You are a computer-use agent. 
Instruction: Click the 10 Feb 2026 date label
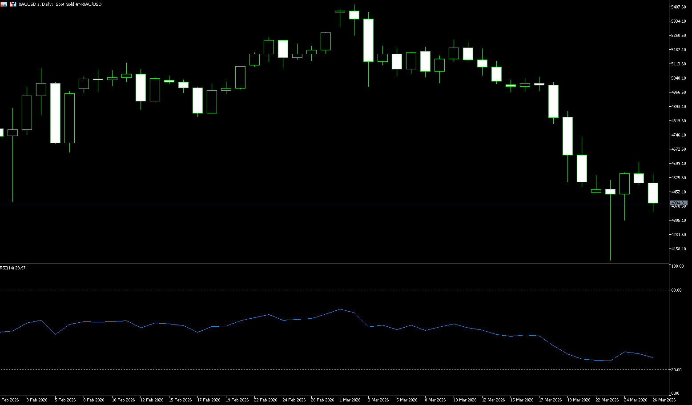pyautogui.click(x=123, y=400)
